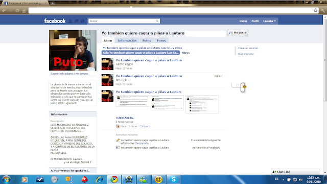Click the search magnifier button

tap(157, 21)
